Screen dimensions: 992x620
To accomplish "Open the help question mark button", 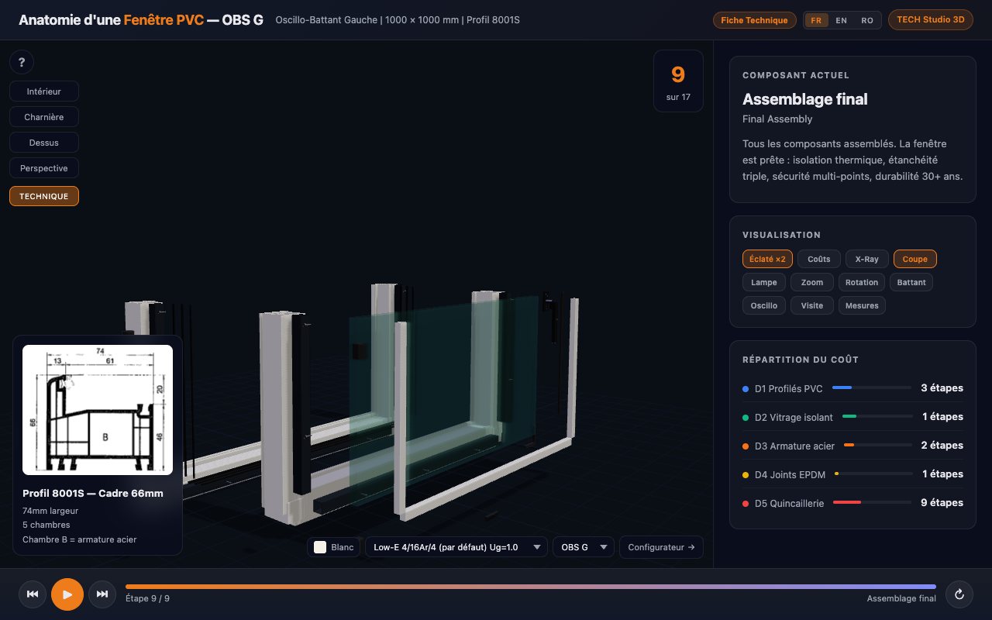I will pos(22,62).
